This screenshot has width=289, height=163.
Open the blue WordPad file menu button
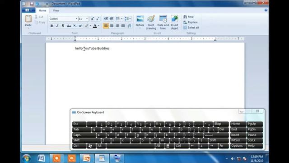coord(28,10)
